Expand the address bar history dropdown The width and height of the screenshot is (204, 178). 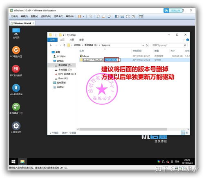tap(143, 45)
